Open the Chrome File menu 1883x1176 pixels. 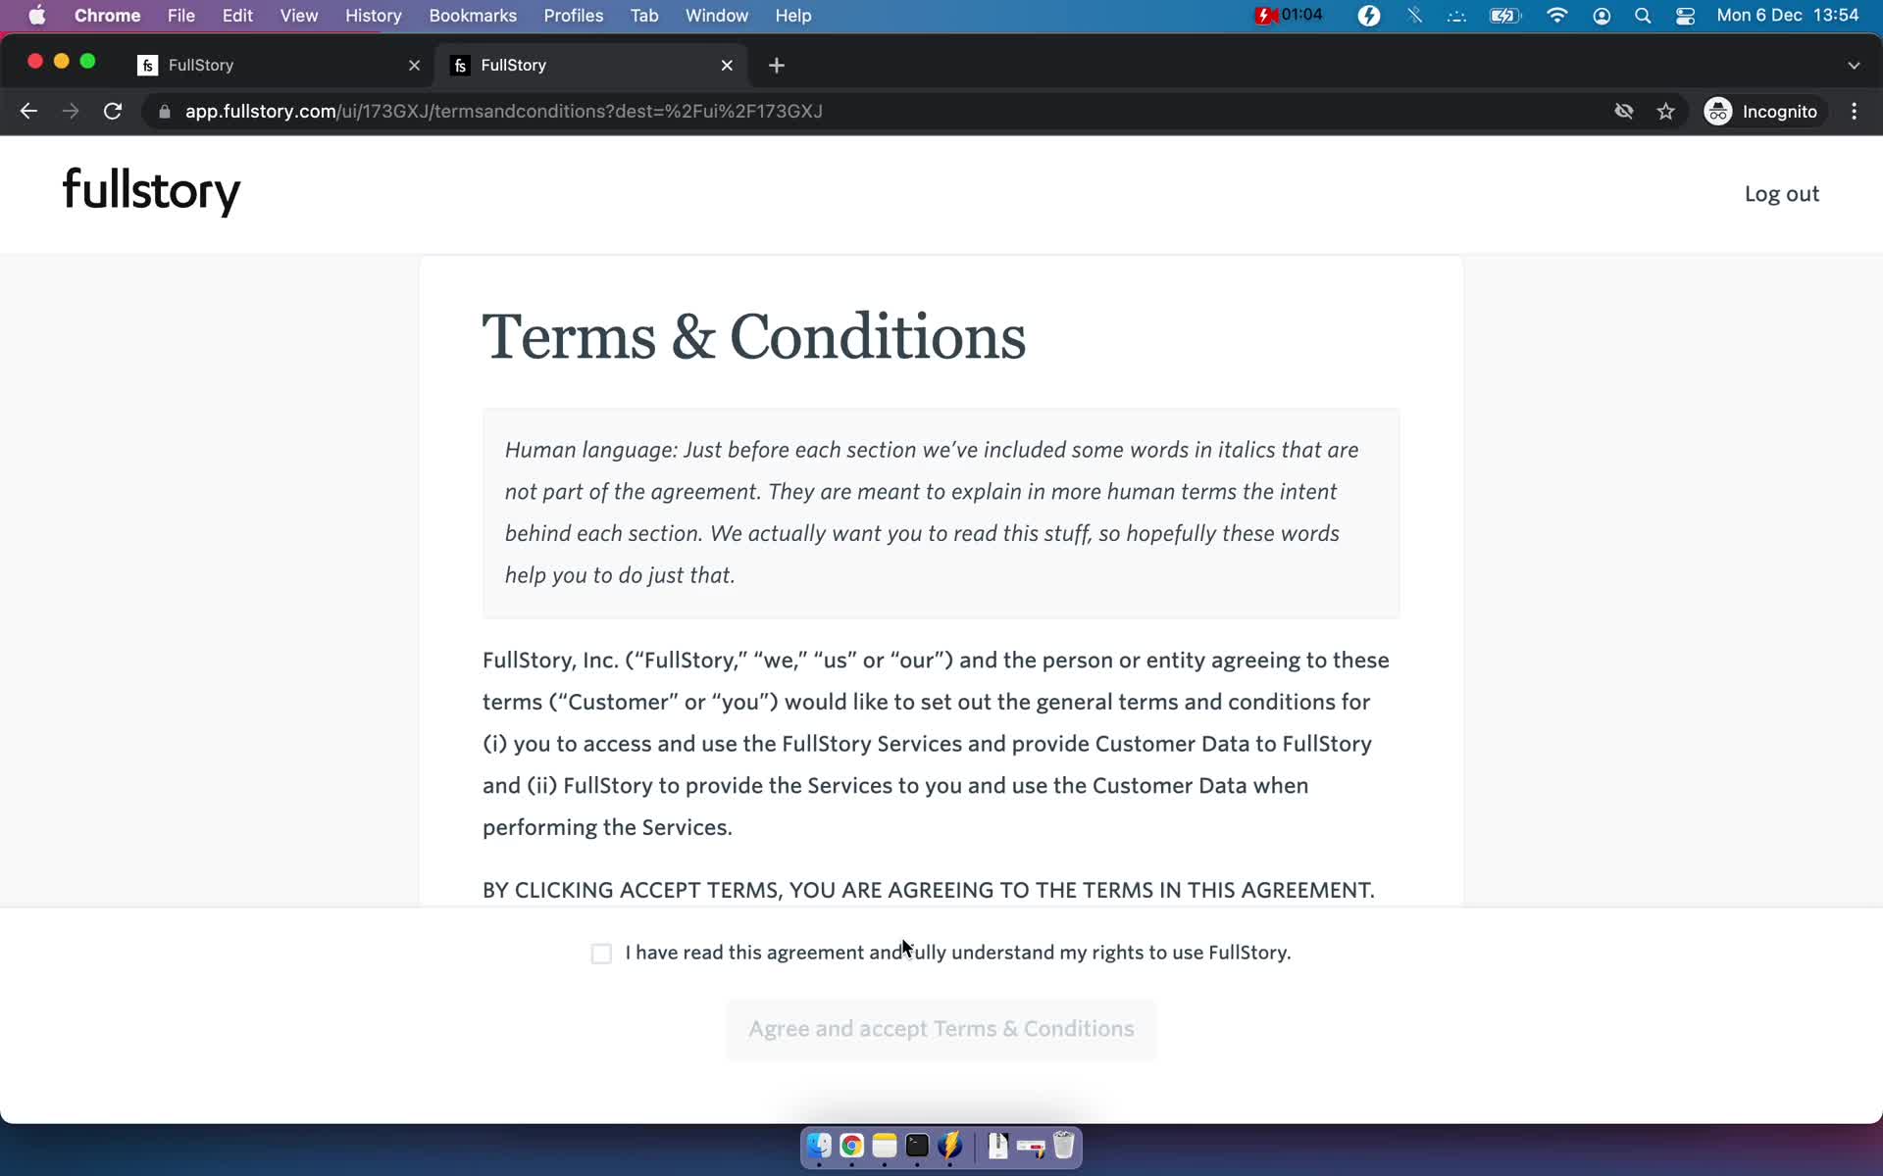[181, 15]
